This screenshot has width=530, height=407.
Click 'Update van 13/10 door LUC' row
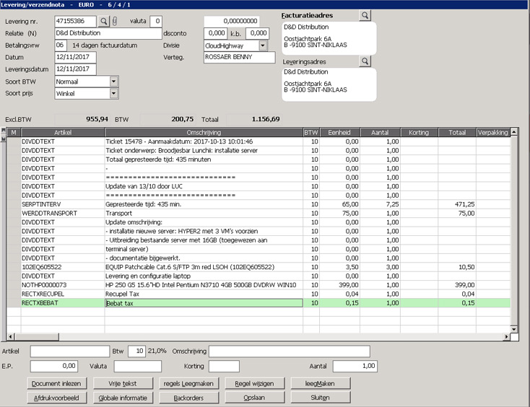tap(259, 186)
